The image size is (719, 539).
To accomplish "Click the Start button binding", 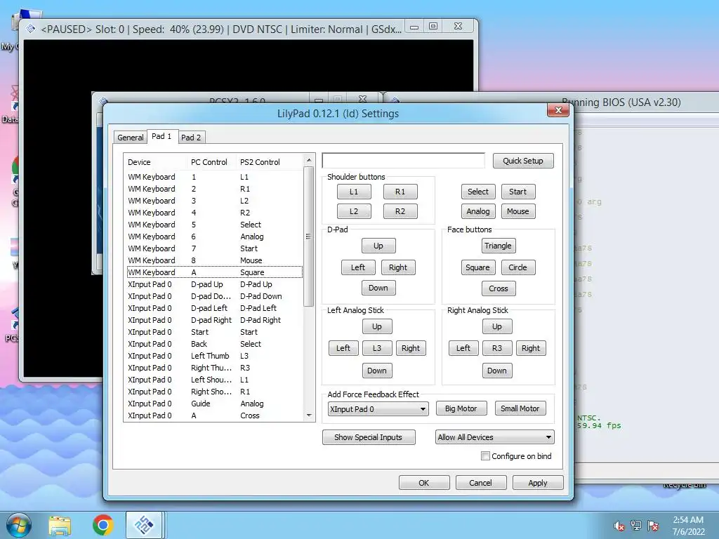I will 518,192.
